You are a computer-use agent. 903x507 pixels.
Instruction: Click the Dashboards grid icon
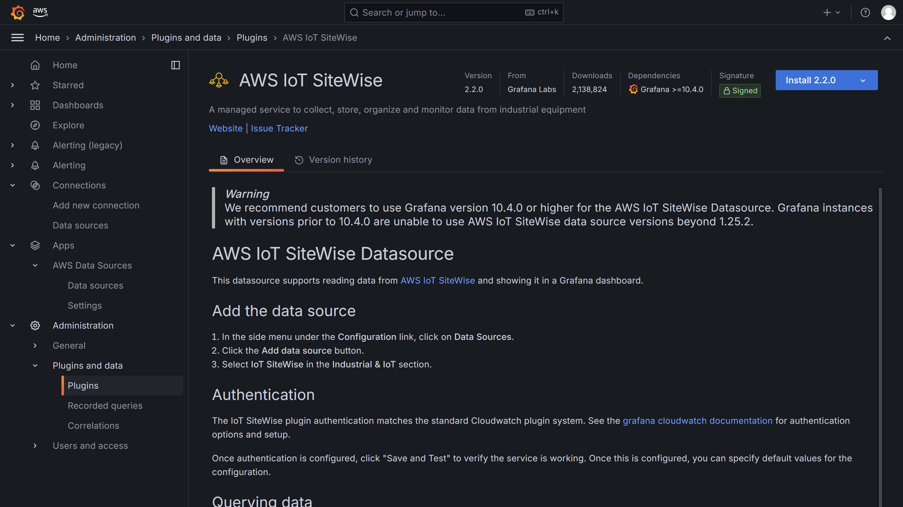coord(35,105)
